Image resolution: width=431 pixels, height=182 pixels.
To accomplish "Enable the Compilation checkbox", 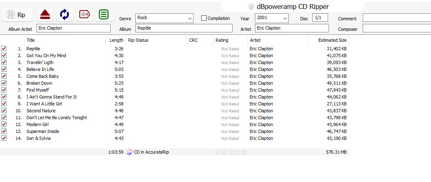I will tap(204, 18).
